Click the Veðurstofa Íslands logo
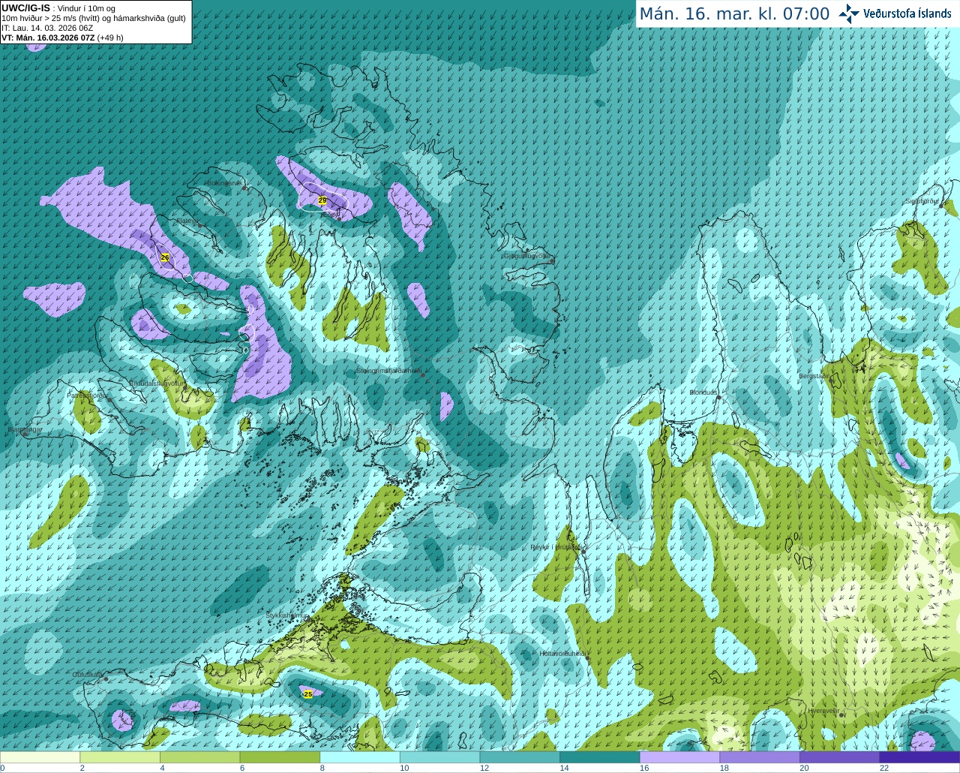This screenshot has width=960, height=773. pos(895,14)
